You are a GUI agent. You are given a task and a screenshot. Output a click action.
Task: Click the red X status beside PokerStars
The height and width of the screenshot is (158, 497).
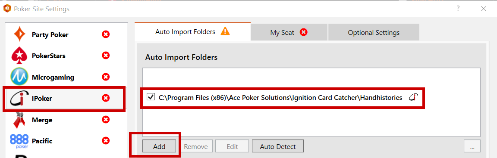(x=106, y=56)
